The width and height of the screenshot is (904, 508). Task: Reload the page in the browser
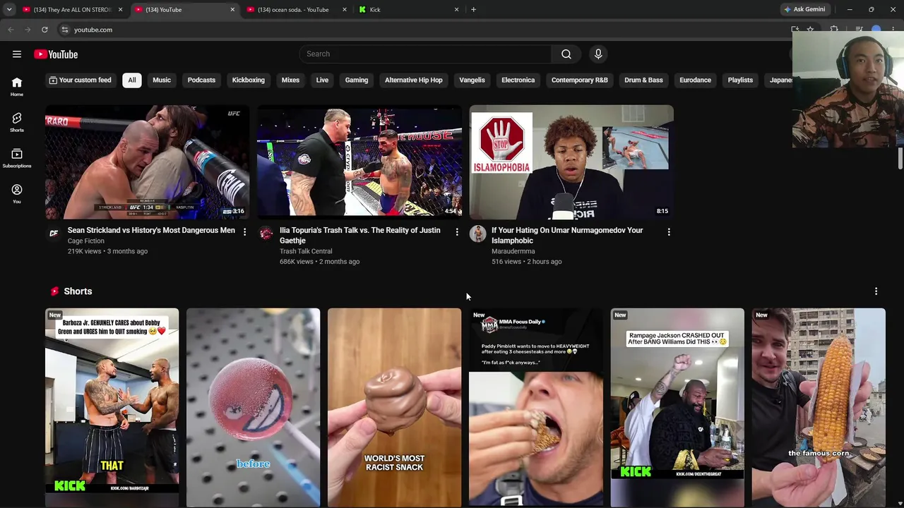pyautogui.click(x=44, y=30)
